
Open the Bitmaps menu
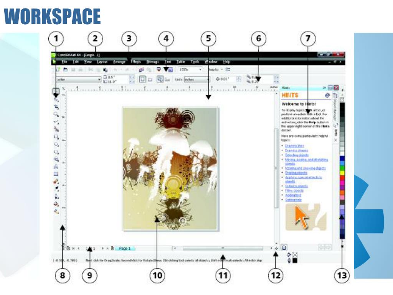[x=153, y=62]
